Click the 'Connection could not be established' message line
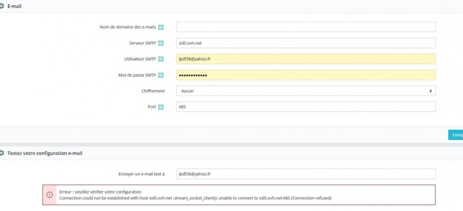463x211 pixels. 195,198
